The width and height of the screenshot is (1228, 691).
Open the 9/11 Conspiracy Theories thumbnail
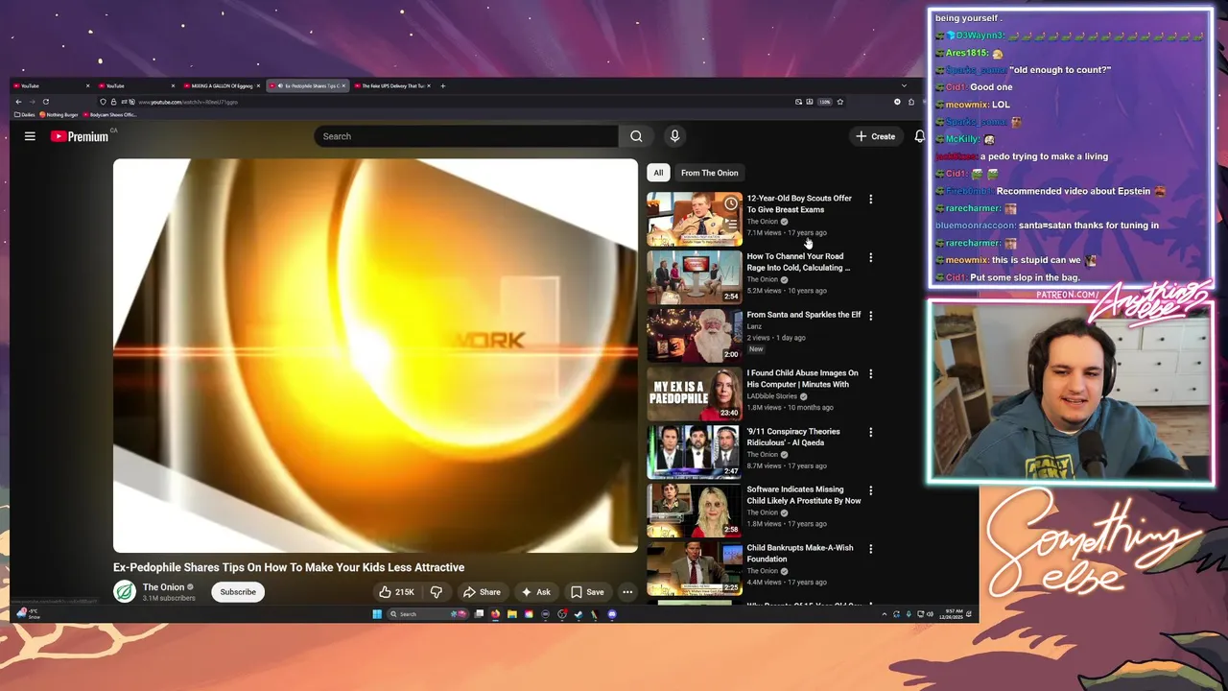point(695,452)
